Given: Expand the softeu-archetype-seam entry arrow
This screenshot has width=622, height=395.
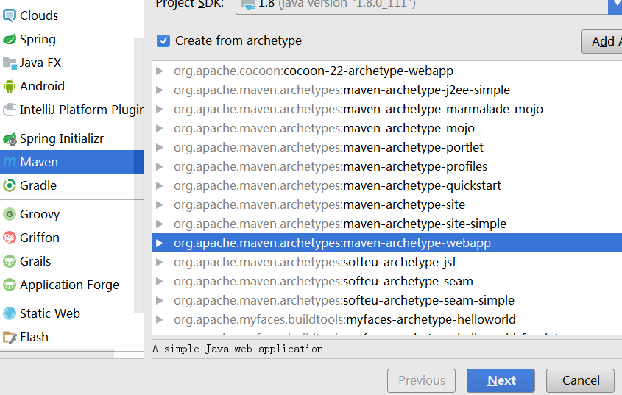Looking at the screenshot, I should pyautogui.click(x=160, y=281).
